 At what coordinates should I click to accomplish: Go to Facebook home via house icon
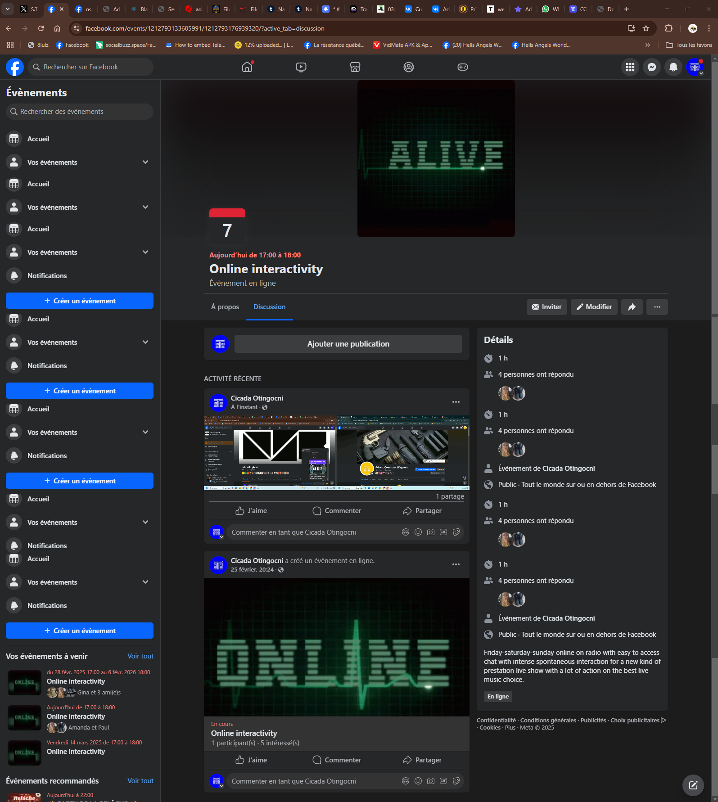[247, 67]
